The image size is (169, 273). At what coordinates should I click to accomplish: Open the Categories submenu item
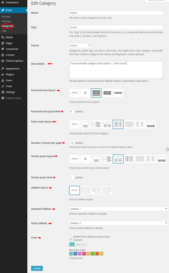[8, 26]
